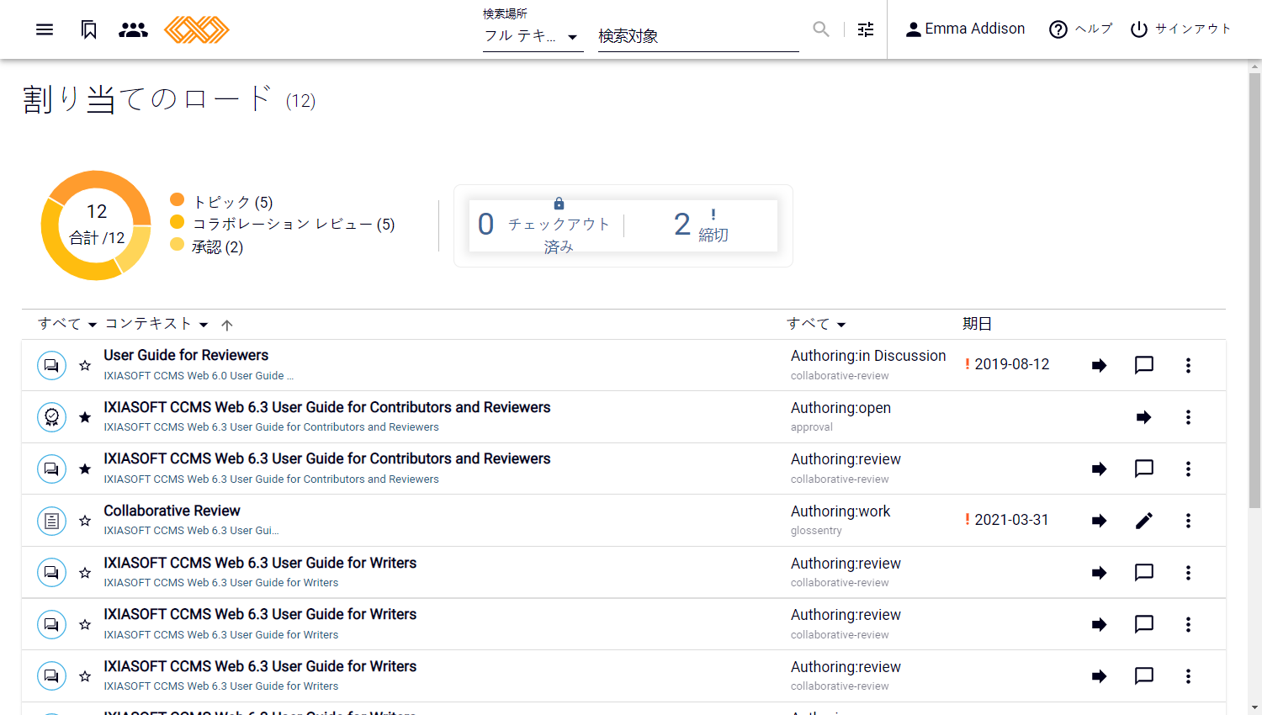Image resolution: width=1262 pixels, height=715 pixels.
Task: Click approval badge icon in Authoring:open row
Action: point(51,417)
